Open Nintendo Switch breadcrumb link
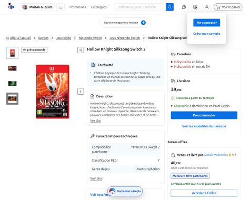The image size is (250, 200). (90, 38)
